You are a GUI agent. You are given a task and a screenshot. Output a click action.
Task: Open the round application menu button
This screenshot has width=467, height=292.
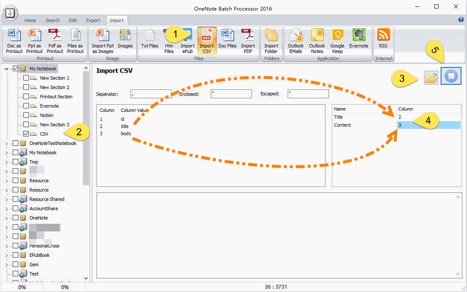click(x=11, y=13)
